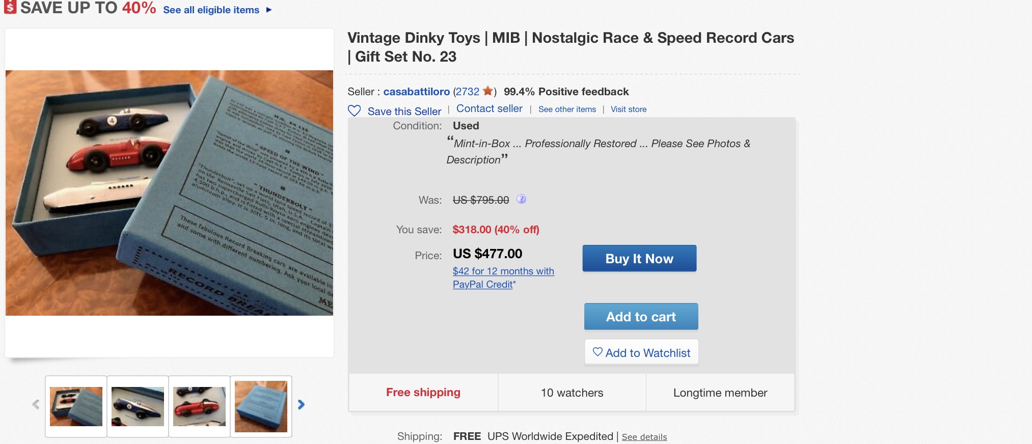
Task: Select the thumbnail showing only the blue box
Action: click(261, 406)
